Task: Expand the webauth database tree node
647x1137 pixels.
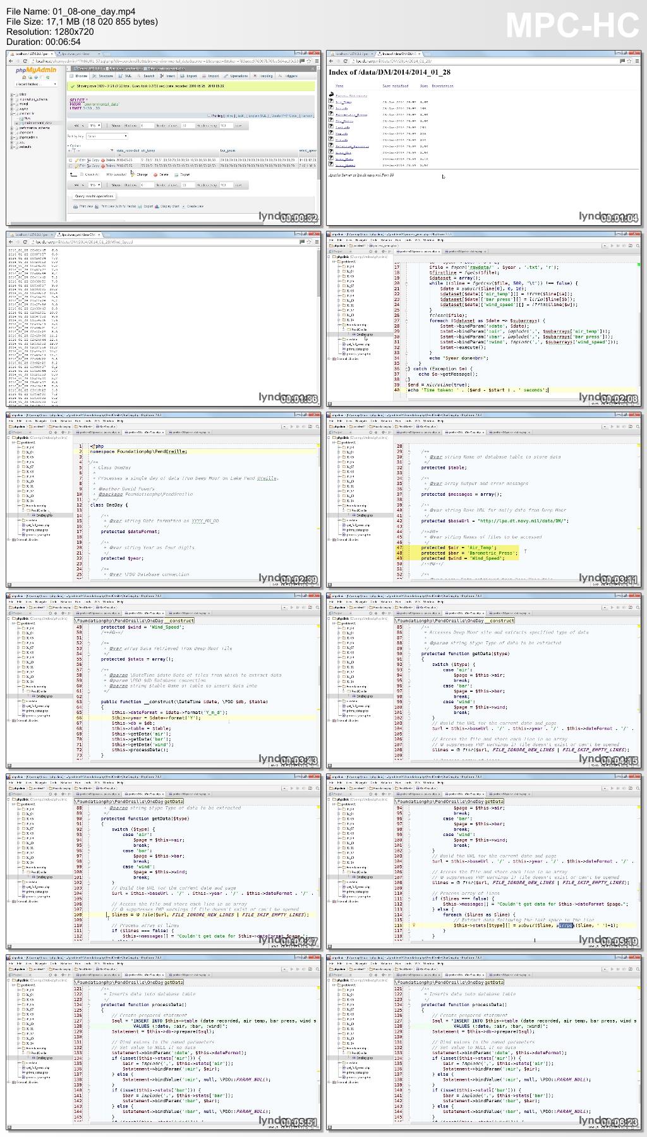Action: pyautogui.click(x=11, y=147)
